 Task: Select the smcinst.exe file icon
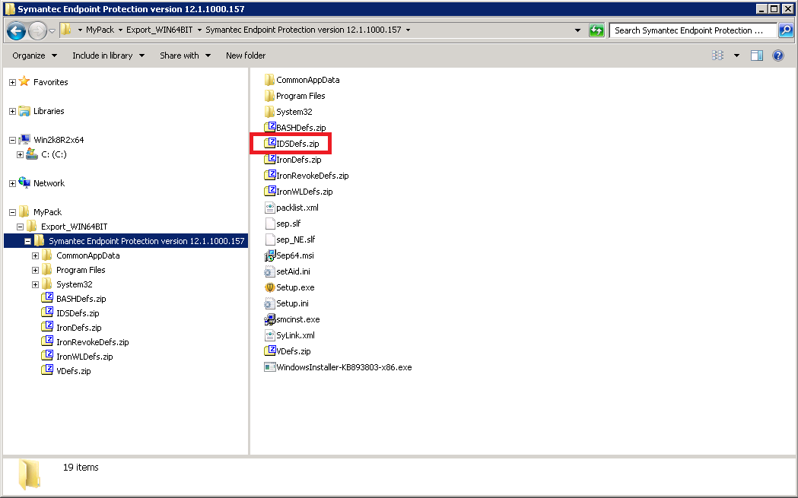pos(269,319)
